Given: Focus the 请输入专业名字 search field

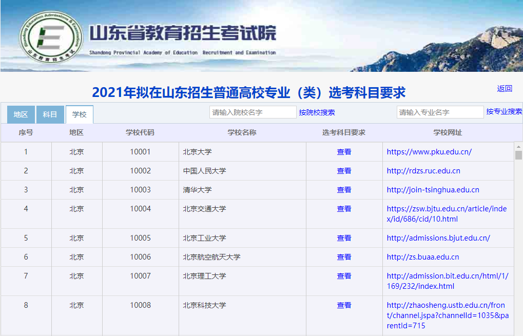Looking at the screenshot, I should coord(440,112).
